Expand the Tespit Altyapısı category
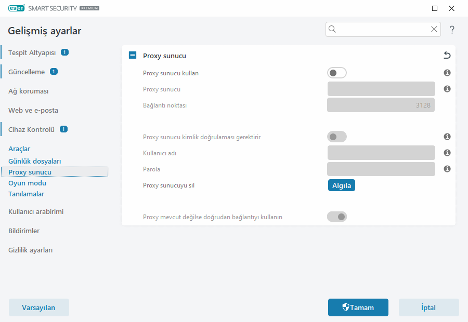The height and width of the screenshot is (322, 468). point(33,52)
